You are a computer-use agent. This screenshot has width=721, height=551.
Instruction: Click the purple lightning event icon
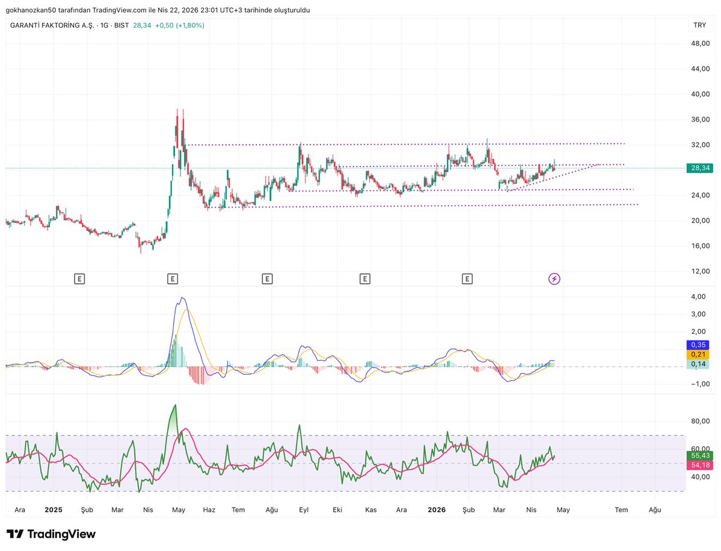[554, 279]
